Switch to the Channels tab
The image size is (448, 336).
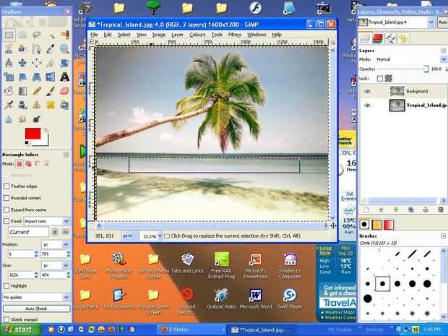378,38
